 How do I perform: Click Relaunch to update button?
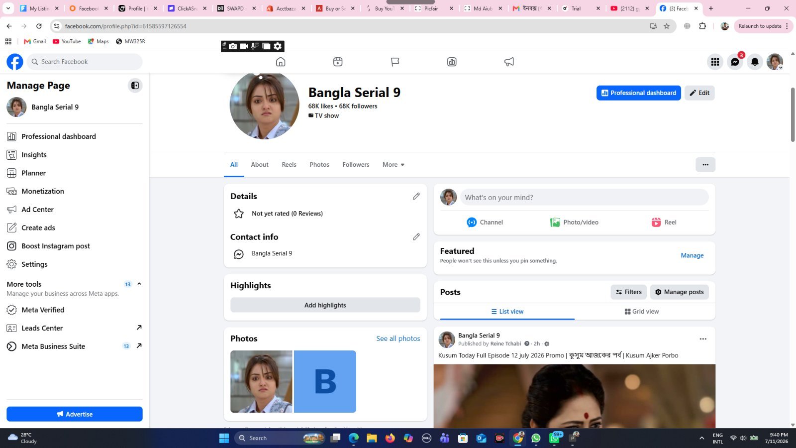(x=763, y=26)
